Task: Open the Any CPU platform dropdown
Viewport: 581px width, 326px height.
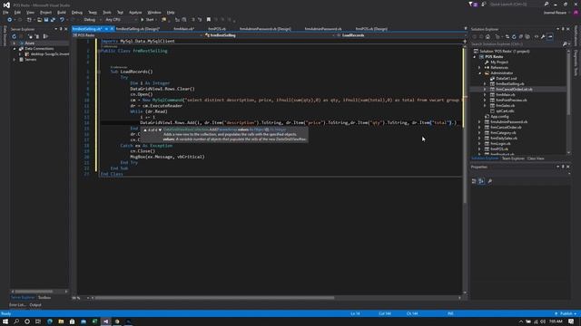Action: [x=121, y=20]
